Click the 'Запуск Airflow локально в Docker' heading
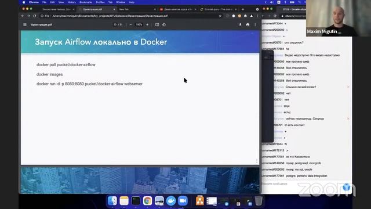 101,42
